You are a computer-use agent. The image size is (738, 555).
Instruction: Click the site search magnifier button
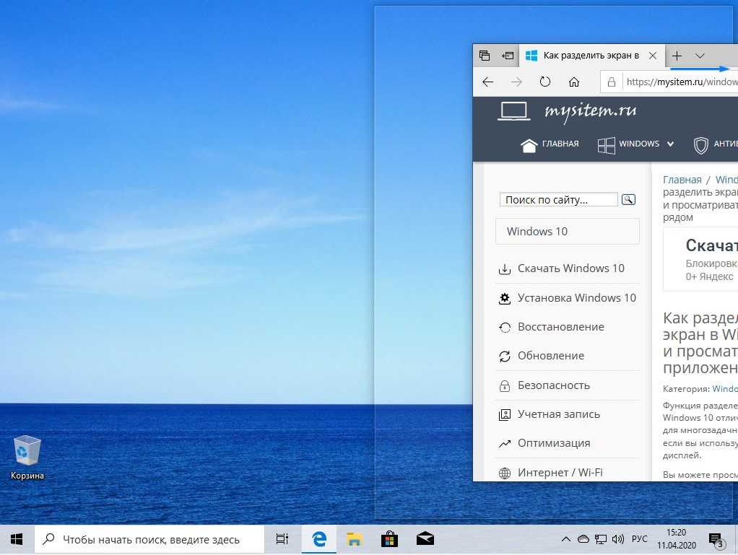pos(628,200)
